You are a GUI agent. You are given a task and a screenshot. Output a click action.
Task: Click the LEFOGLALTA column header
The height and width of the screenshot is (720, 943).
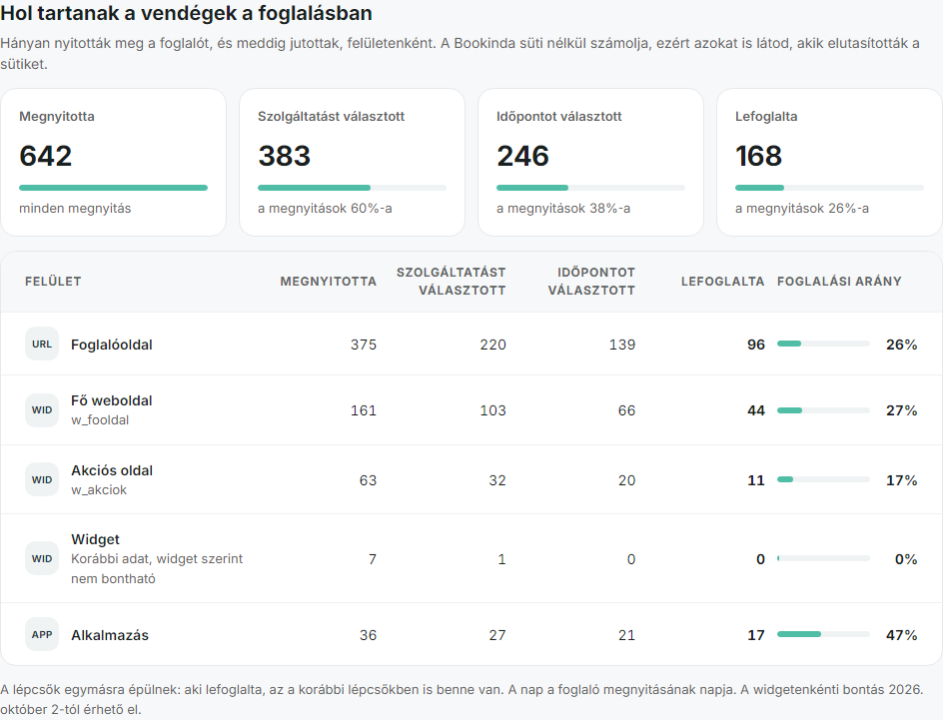(723, 282)
